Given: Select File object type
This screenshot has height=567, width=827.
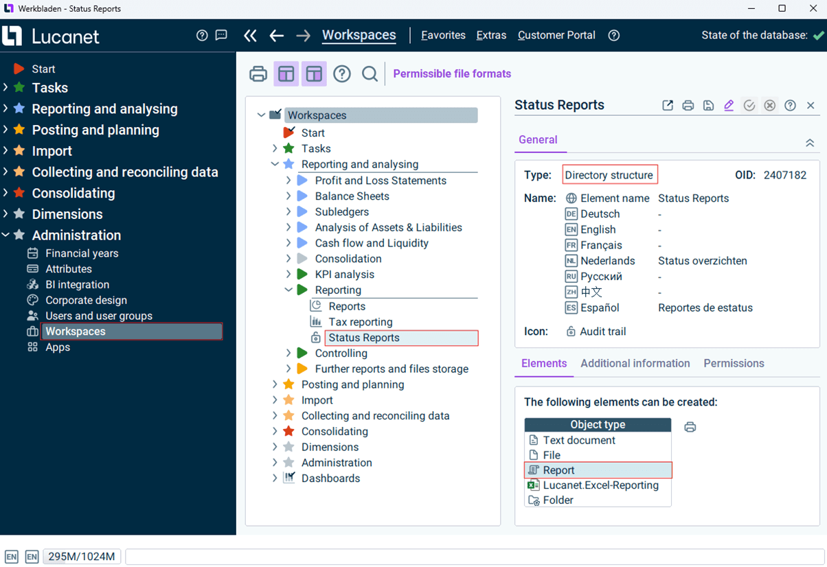Looking at the screenshot, I should (x=598, y=455).
